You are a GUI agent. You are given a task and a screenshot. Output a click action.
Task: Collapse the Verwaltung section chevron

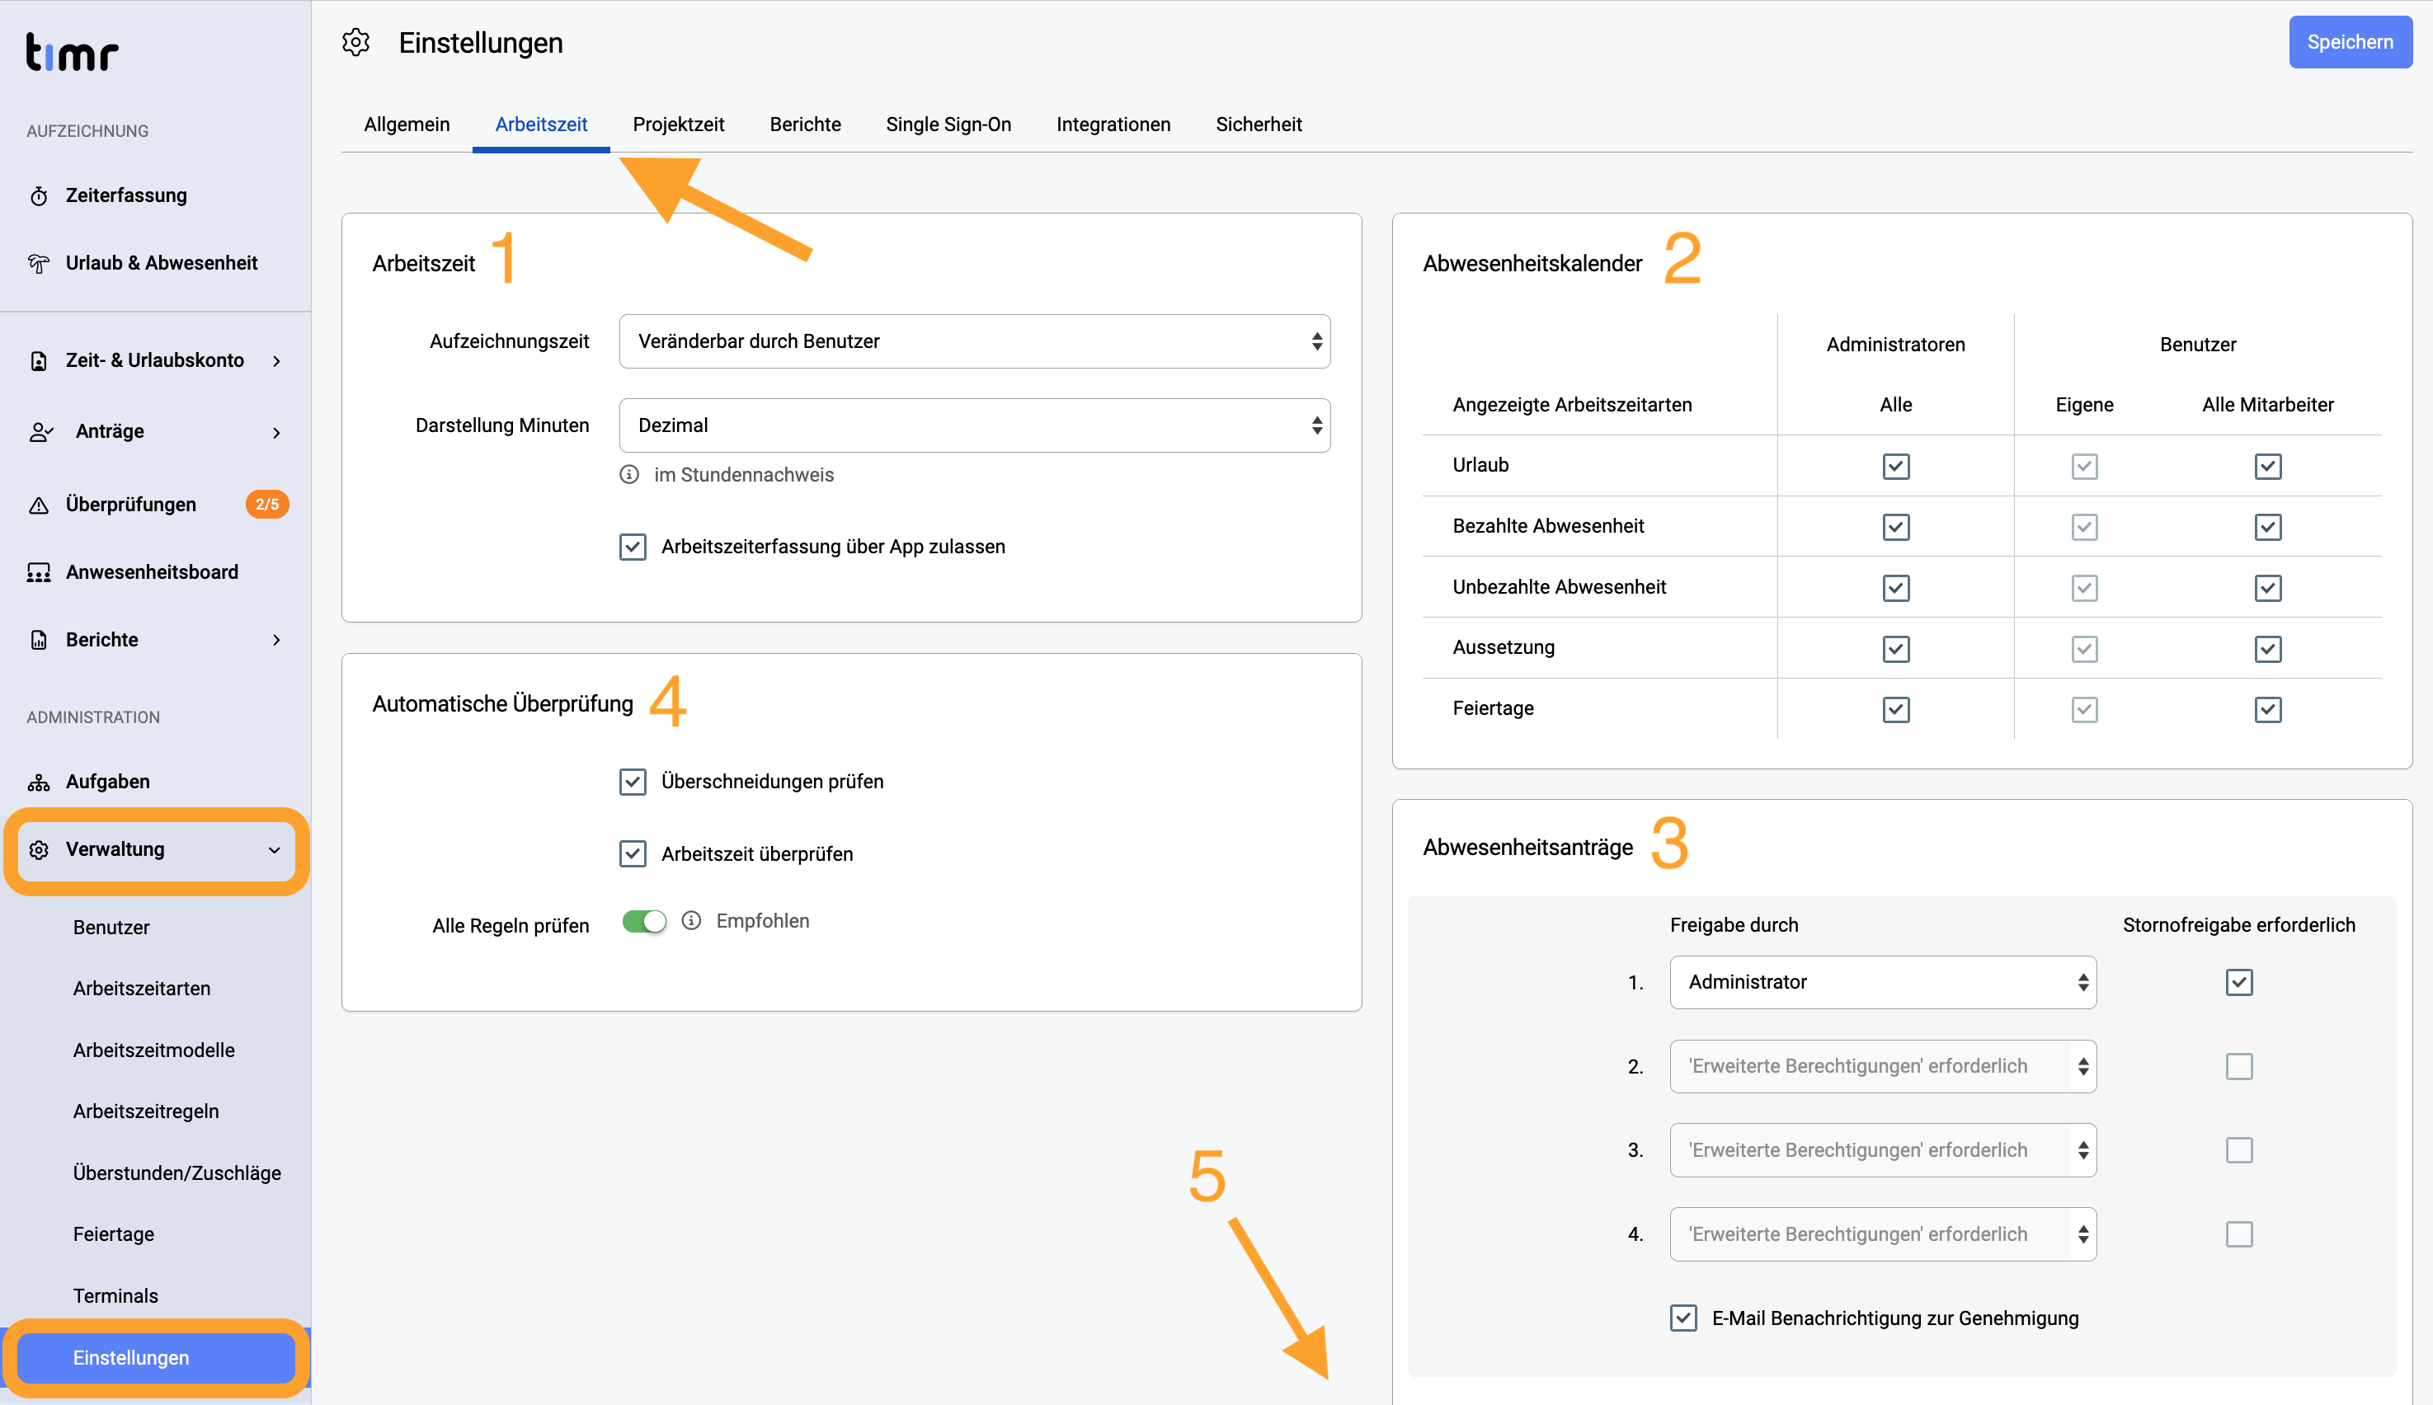coord(274,850)
